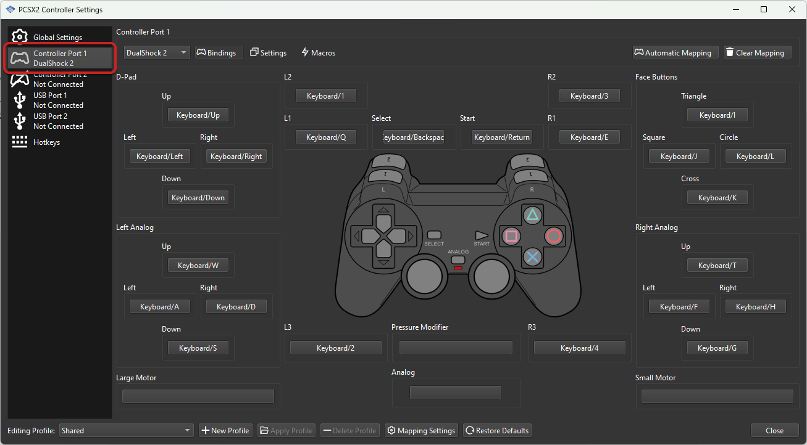Viewport: 807px width, 445px height.
Task: Rebind D-Pad Right Keyboard/Right button
Action: pyautogui.click(x=236, y=157)
